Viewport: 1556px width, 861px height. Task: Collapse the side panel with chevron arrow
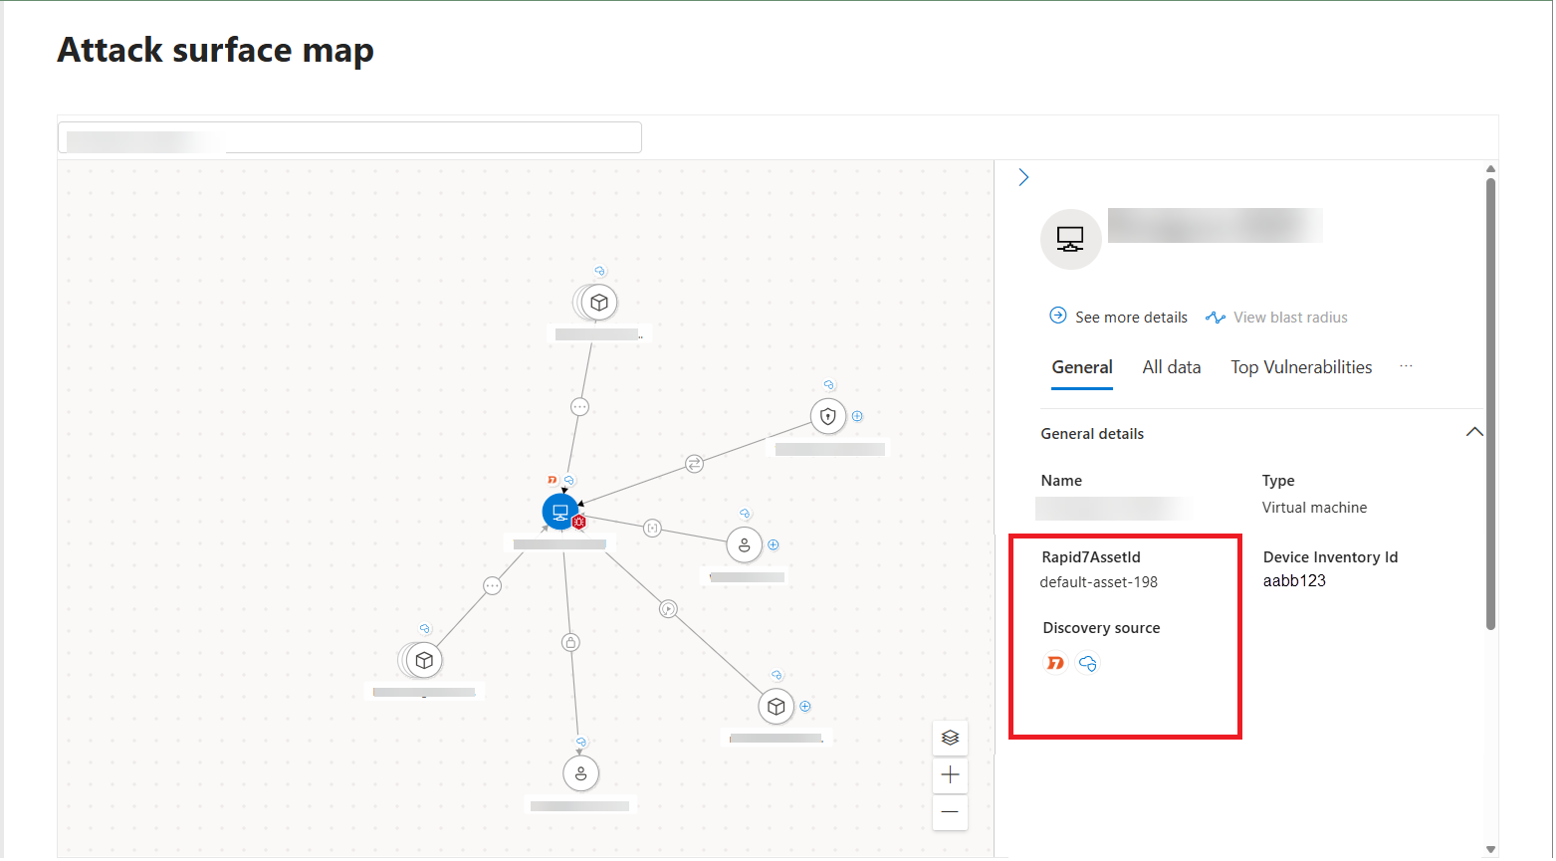(x=1023, y=177)
